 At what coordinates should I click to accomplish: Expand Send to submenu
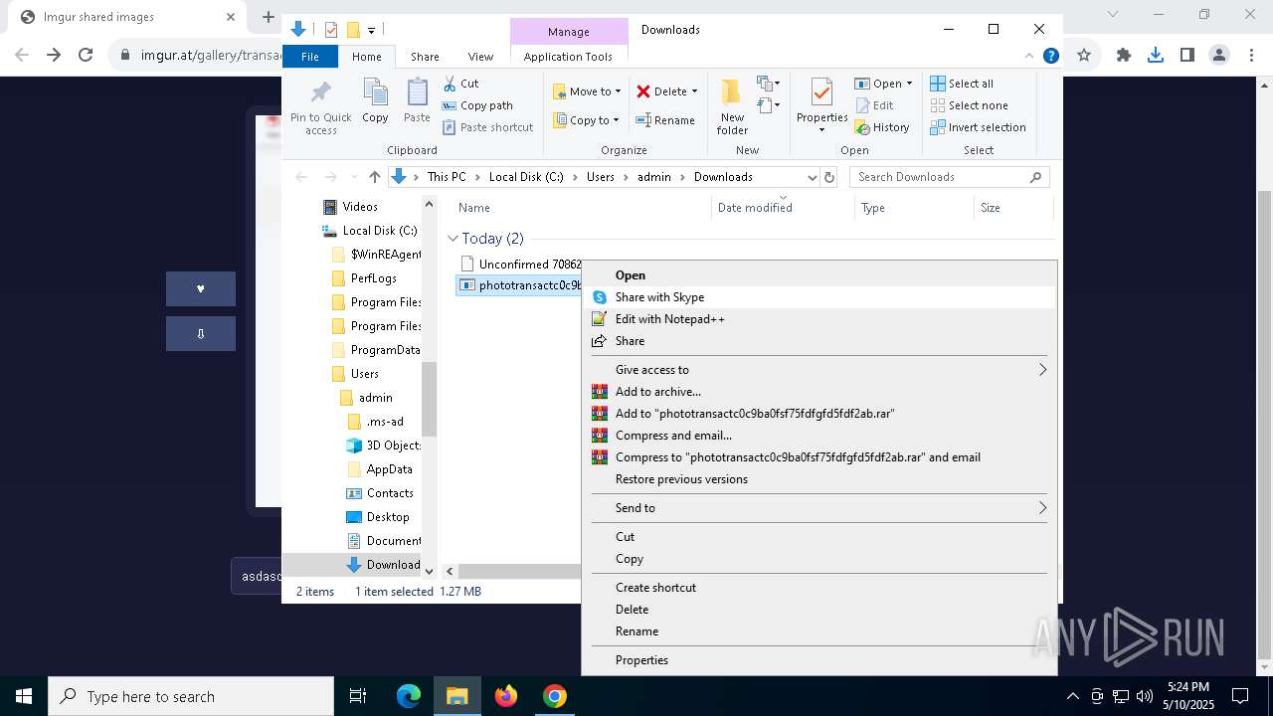pos(818,508)
